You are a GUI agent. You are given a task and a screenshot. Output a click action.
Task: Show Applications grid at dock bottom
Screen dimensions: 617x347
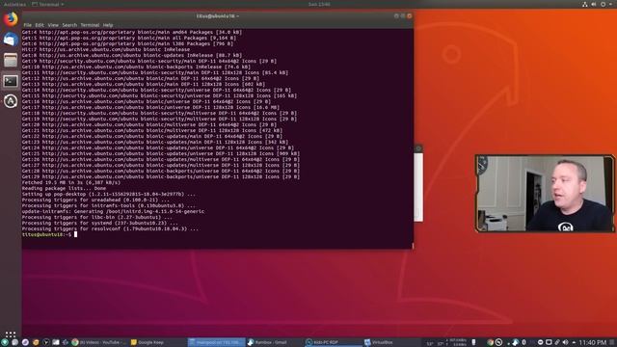11,334
